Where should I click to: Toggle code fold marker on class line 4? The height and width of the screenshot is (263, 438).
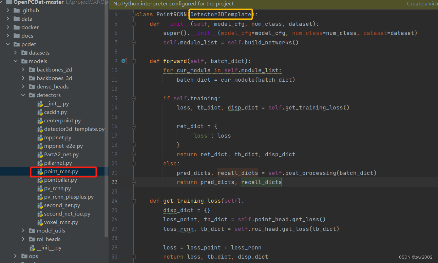coord(133,15)
